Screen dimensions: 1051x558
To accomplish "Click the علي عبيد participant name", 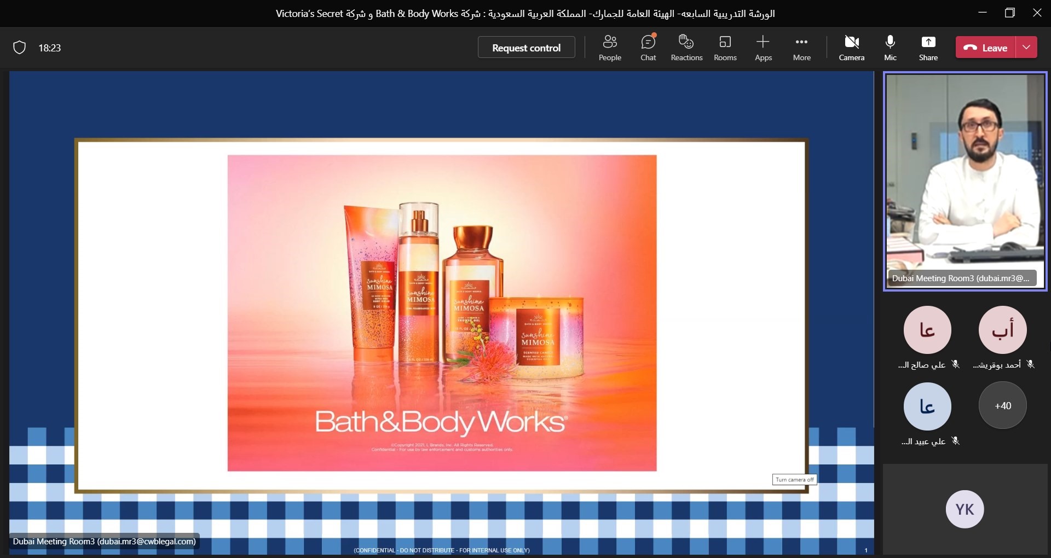I will [x=923, y=441].
